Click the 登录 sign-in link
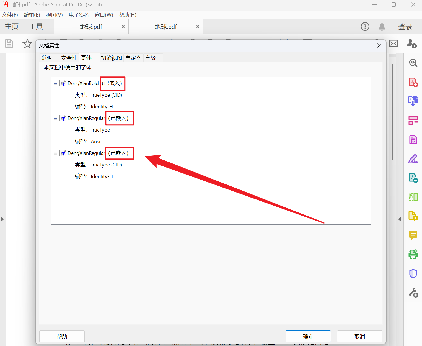Viewport: 422px width, 346px height. point(405,27)
